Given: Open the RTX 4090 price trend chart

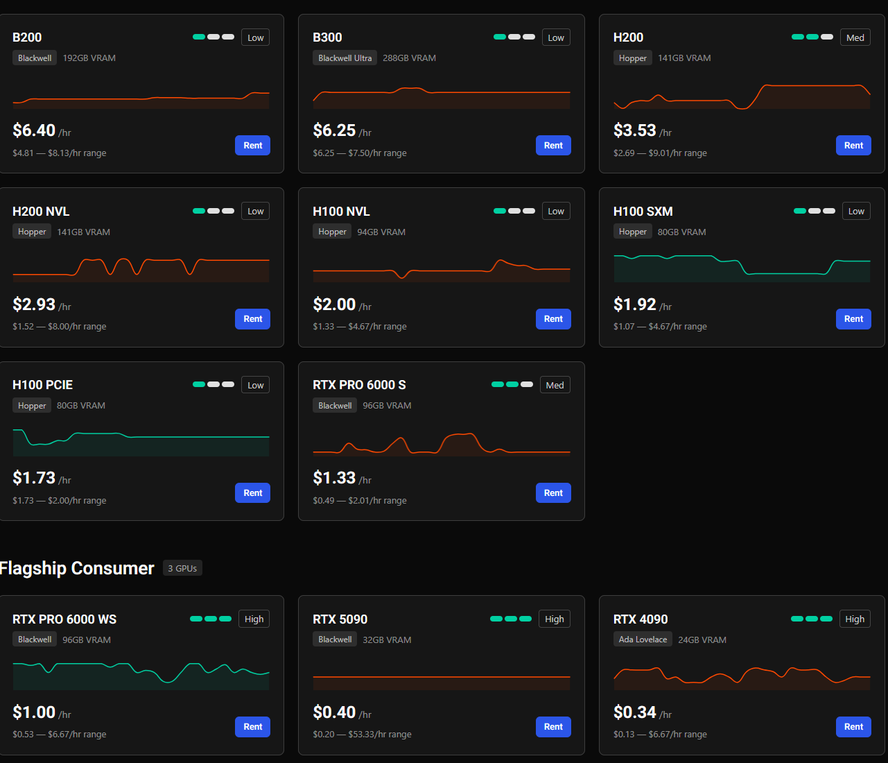Looking at the screenshot, I should (742, 678).
